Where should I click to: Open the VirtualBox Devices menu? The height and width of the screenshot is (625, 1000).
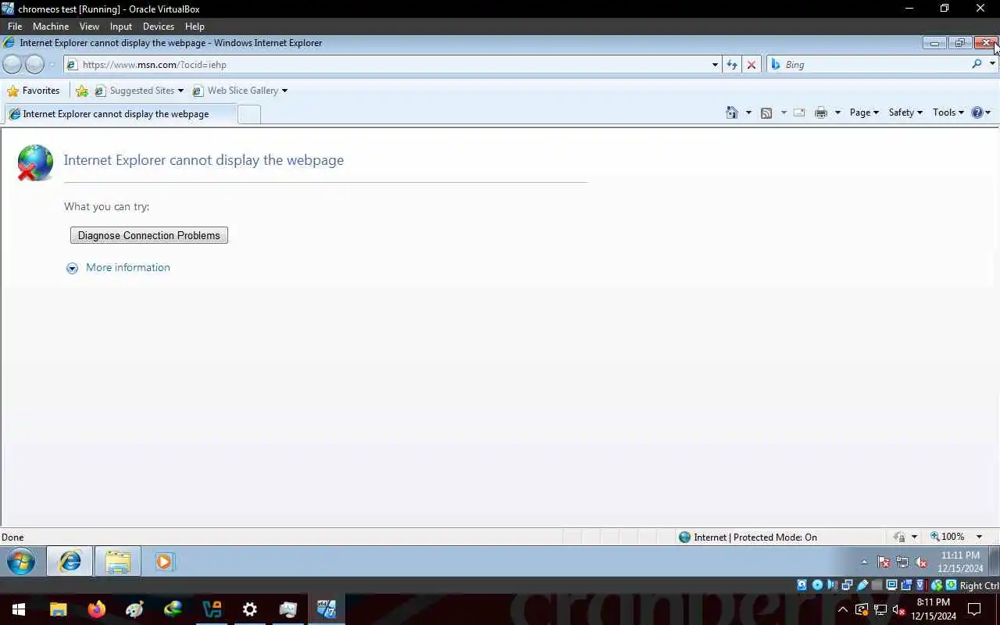(x=159, y=26)
